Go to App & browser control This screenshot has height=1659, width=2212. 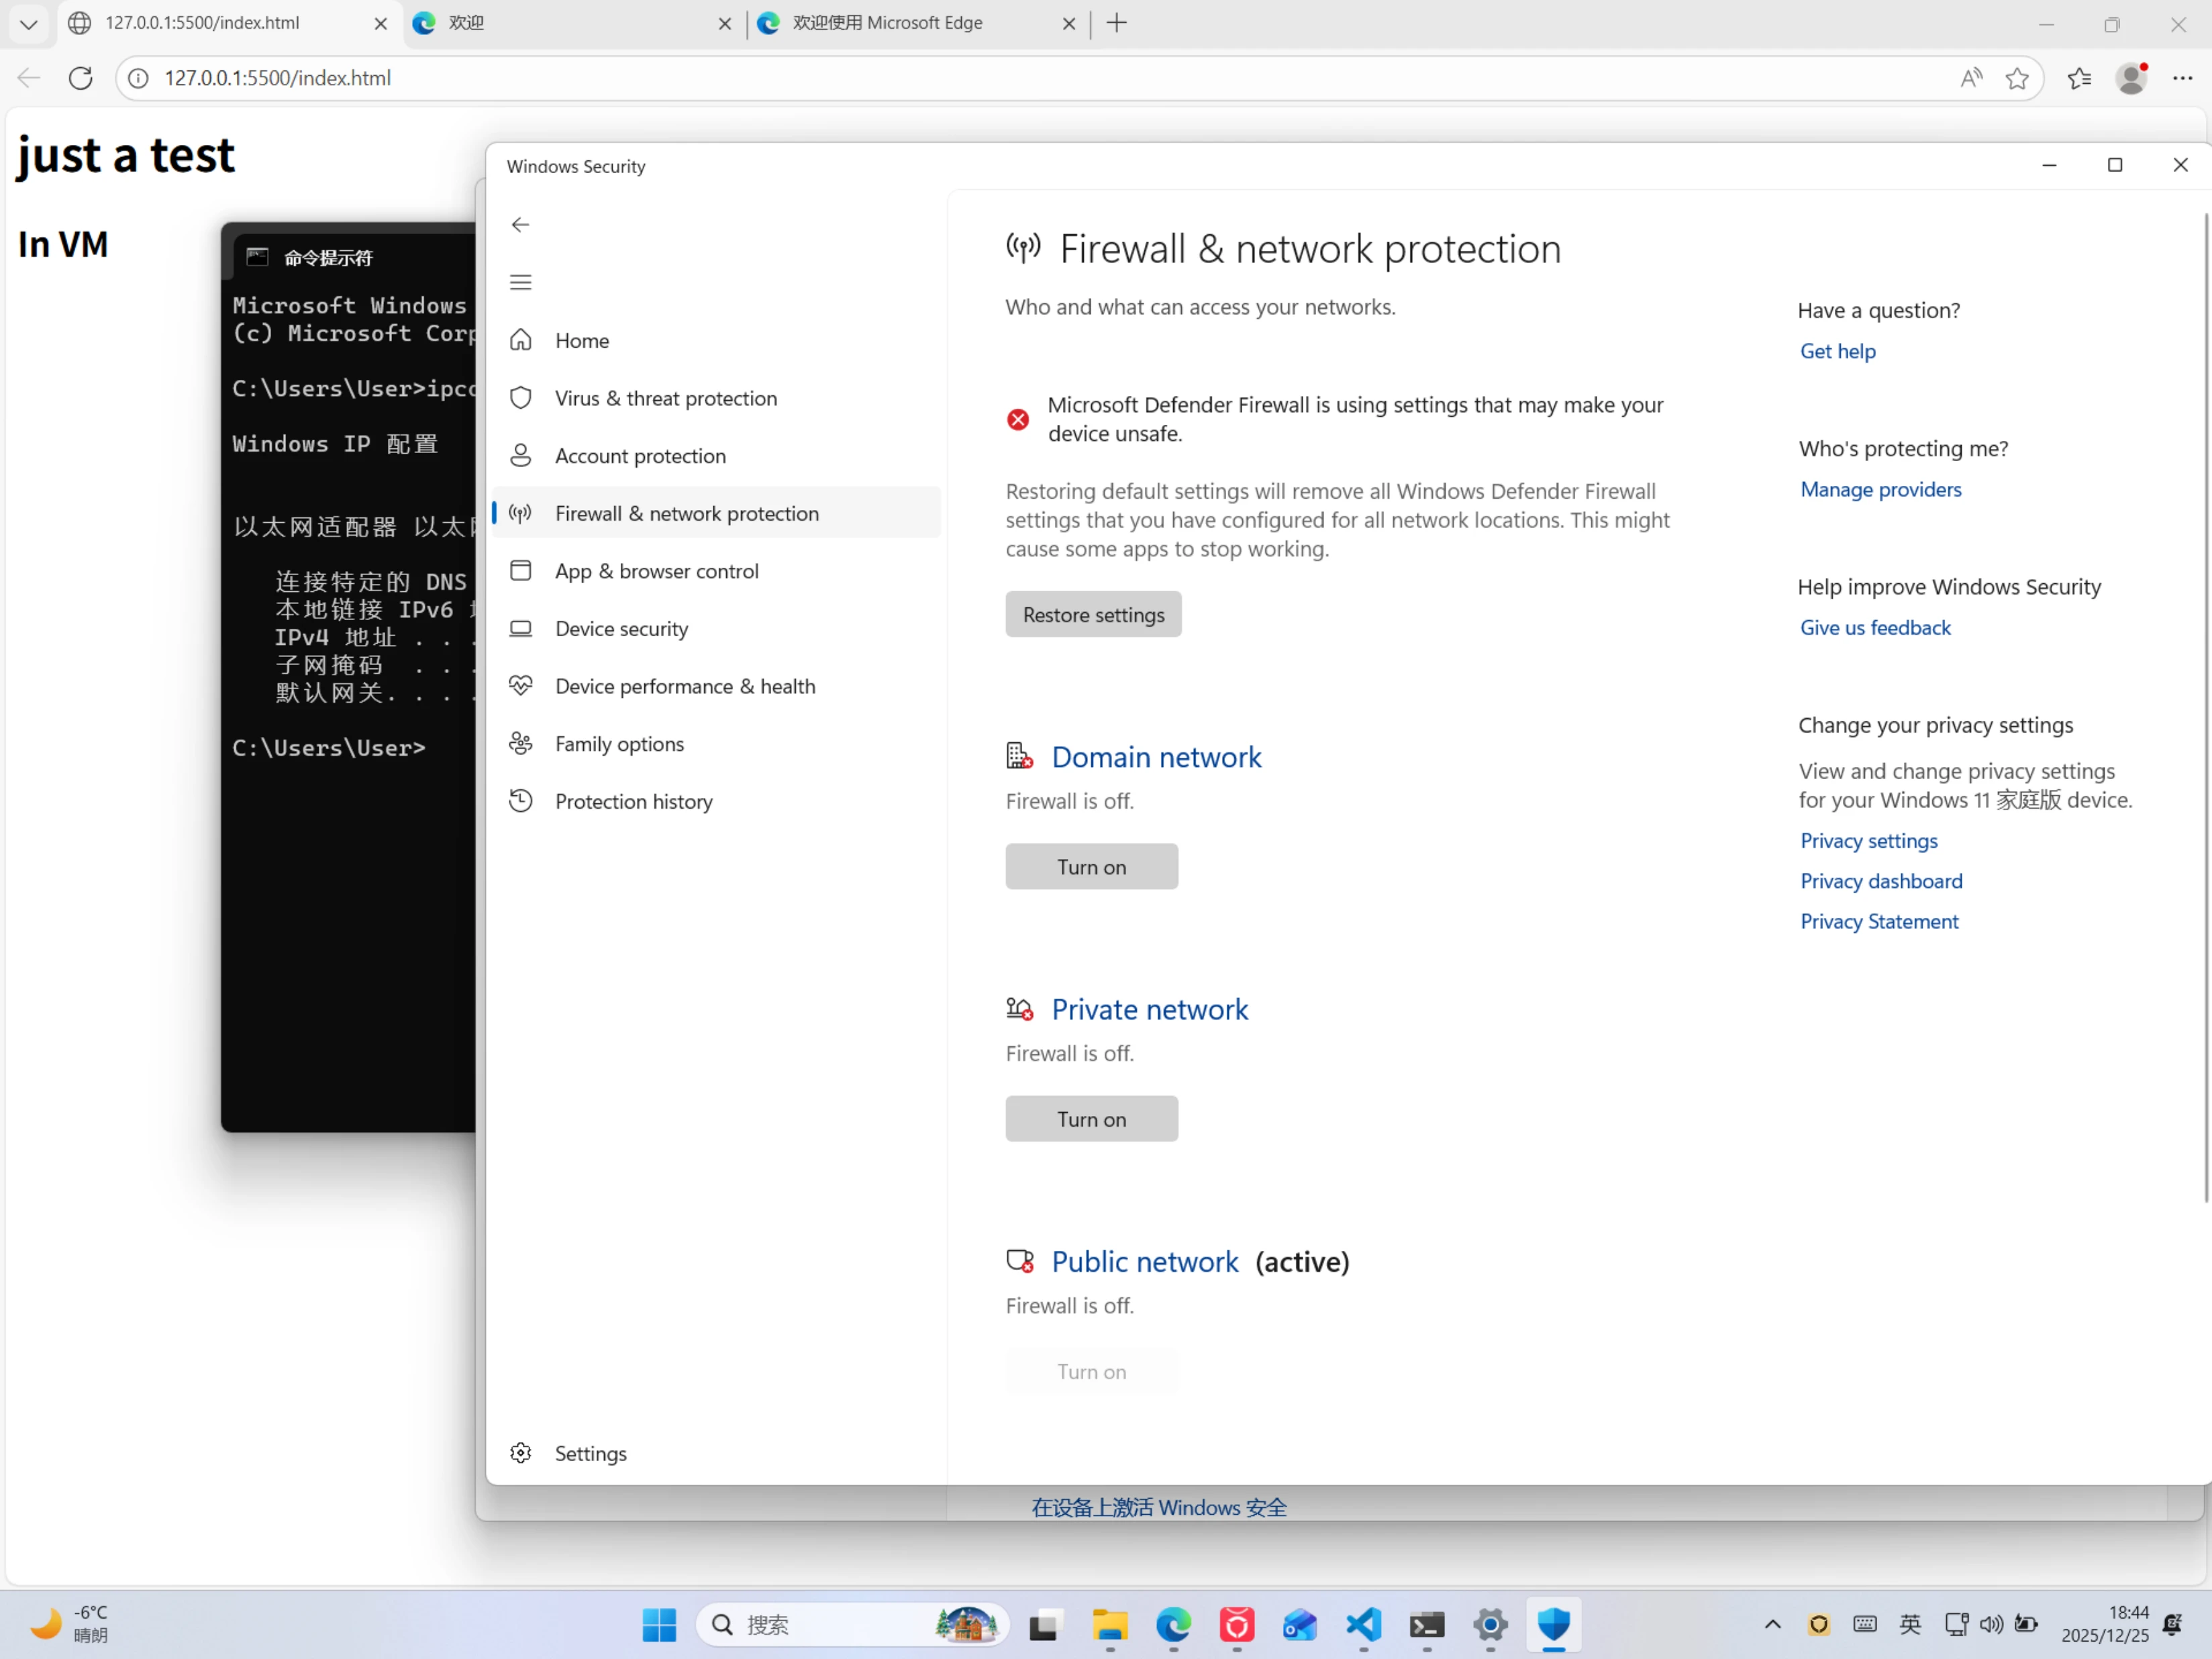[656, 571]
